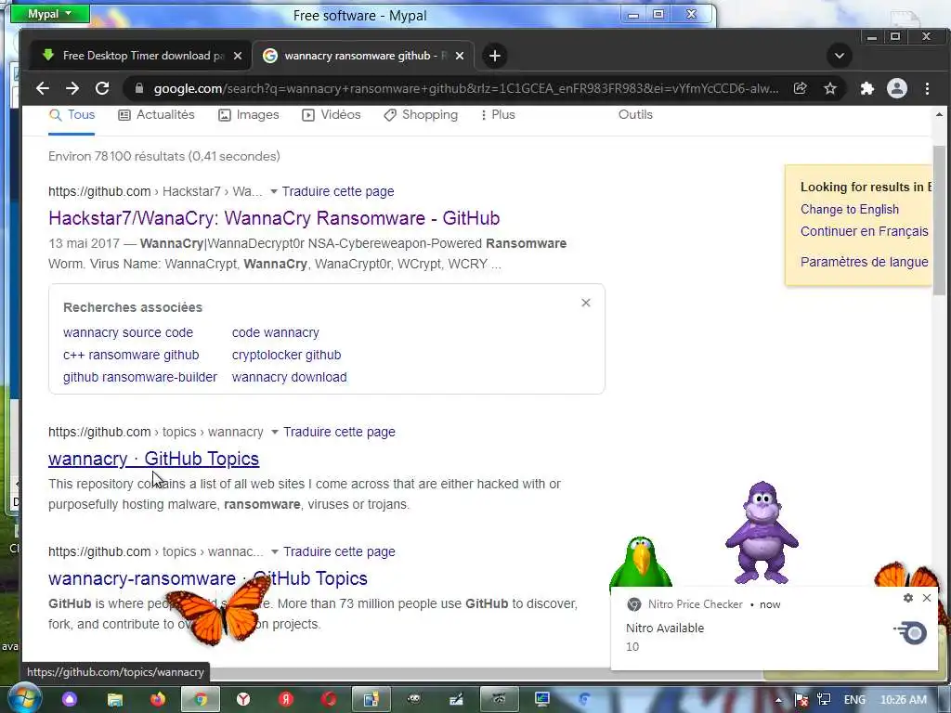This screenshot has height=713, width=951.
Task: Open the Outils search tools
Action: click(635, 114)
